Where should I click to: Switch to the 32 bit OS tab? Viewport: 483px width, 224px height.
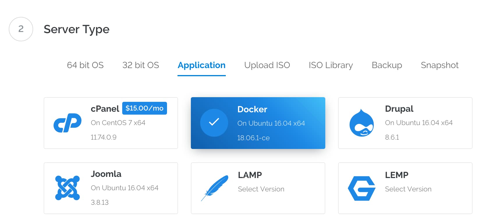(x=141, y=65)
